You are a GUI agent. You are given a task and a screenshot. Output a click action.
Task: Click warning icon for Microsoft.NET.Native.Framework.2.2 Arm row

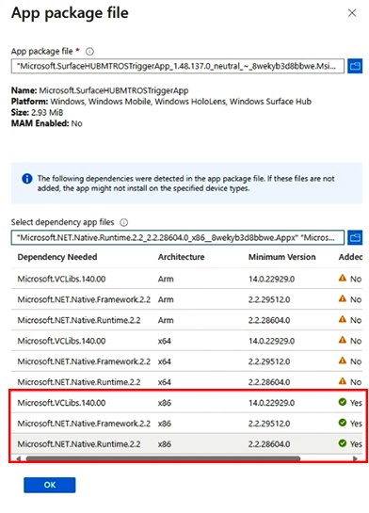(x=343, y=298)
